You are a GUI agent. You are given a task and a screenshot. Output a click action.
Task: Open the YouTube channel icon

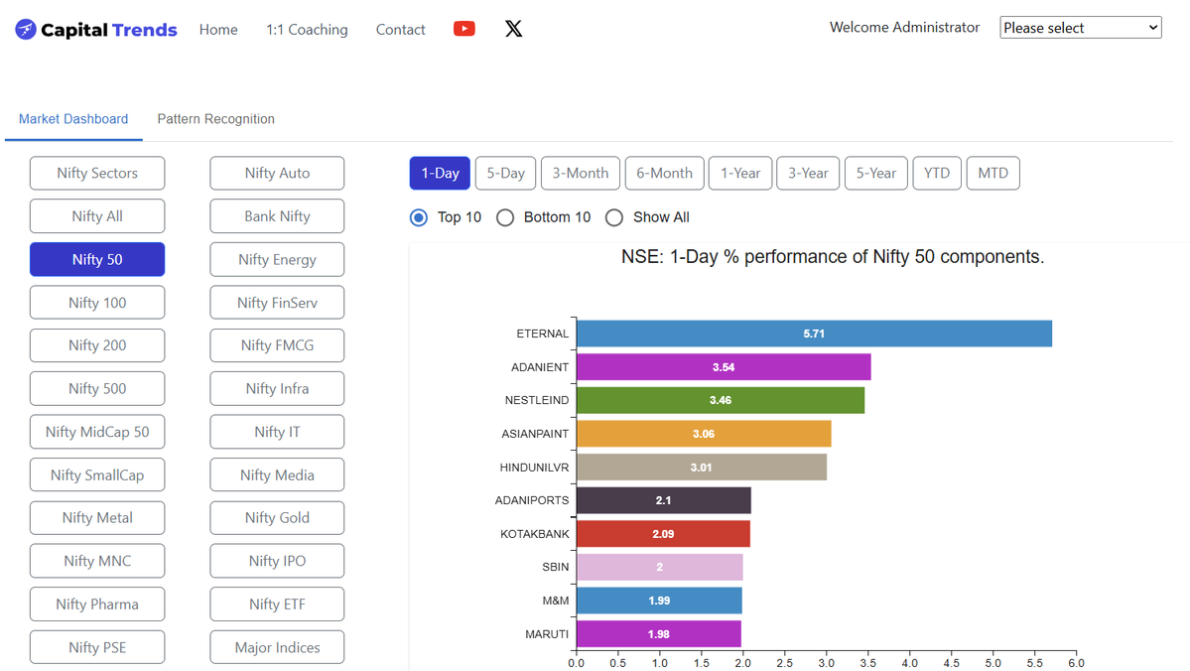point(464,29)
